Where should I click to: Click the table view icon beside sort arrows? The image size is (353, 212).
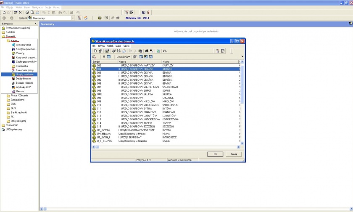pos(109,57)
